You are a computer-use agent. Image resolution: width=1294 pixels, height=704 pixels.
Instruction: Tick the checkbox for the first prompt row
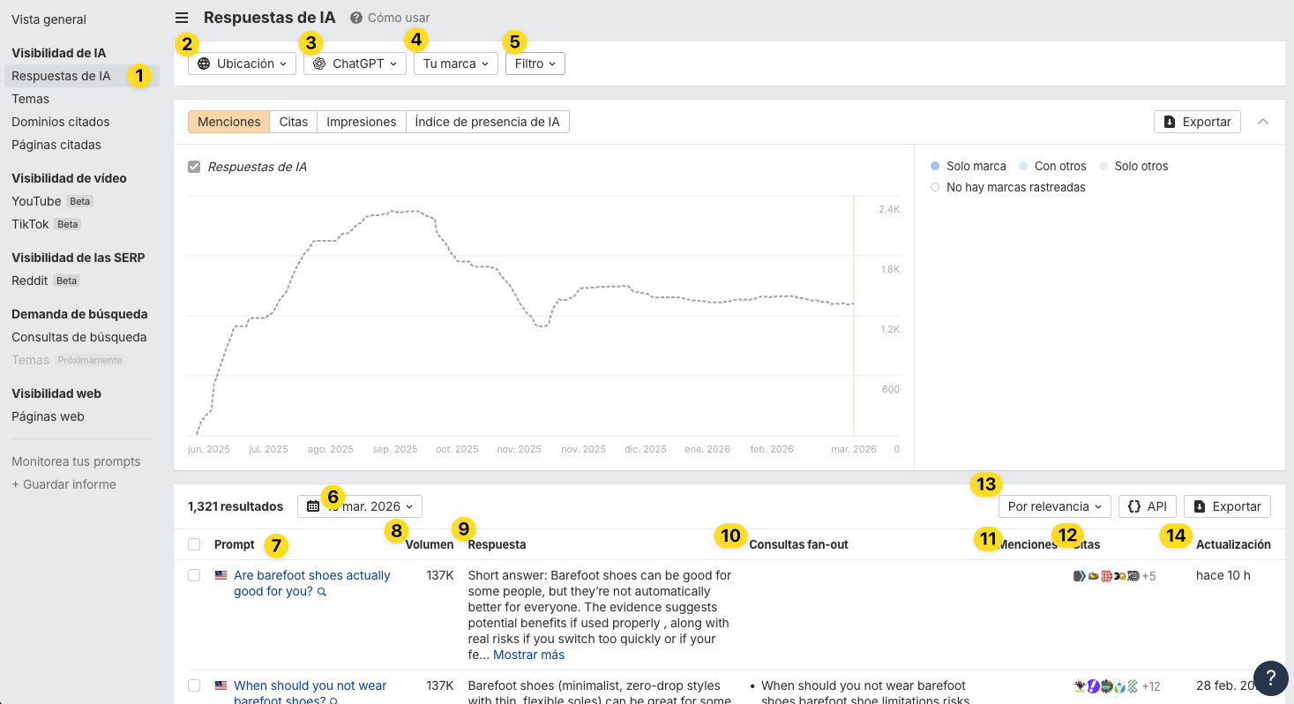(194, 575)
